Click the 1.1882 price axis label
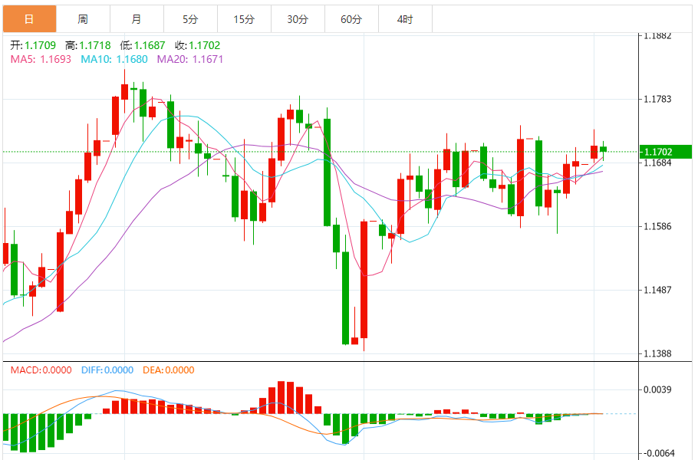This screenshot has height=460, width=698. pos(657,36)
